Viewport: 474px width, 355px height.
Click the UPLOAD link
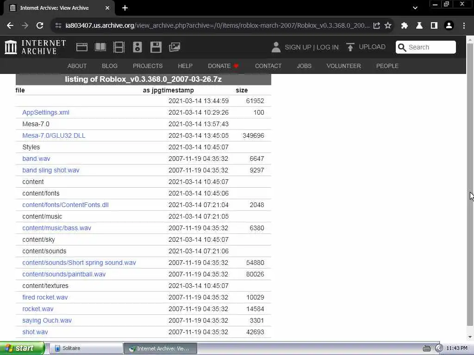[x=372, y=47]
